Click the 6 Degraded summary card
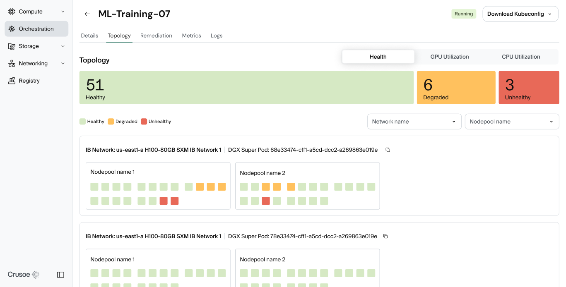The image size is (566, 287). pos(456,88)
